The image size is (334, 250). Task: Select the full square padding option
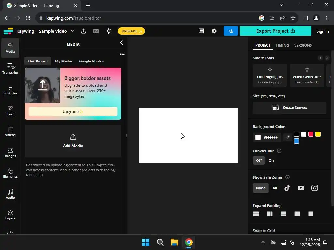pyautogui.click(x=311, y=214)
